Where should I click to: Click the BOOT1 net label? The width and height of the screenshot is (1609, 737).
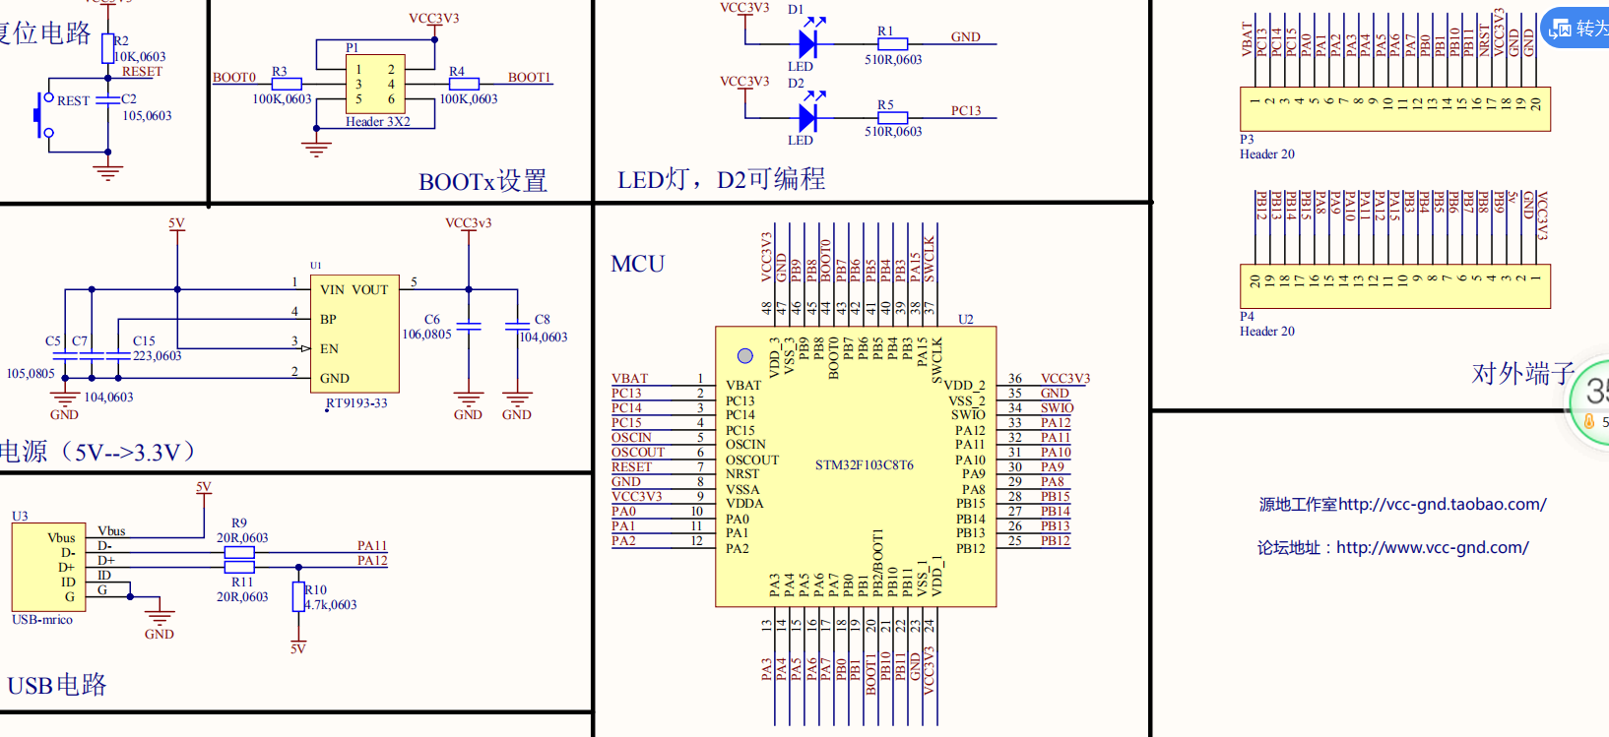click(530, 78)
